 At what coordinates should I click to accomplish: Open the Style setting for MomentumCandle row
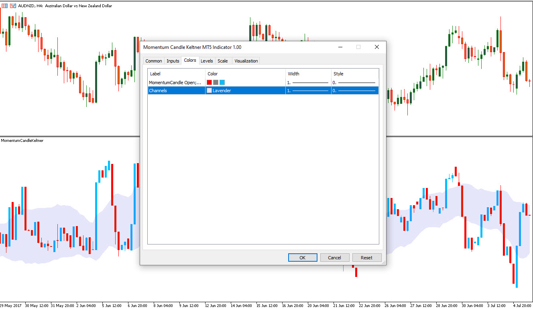(x=354, y=82)
